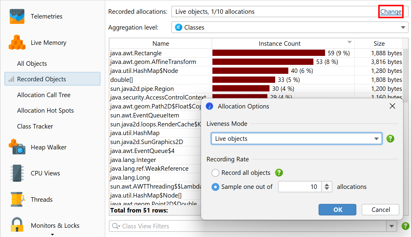
Task: Open the Threads spool icon
Action: [x=17, y=199]
